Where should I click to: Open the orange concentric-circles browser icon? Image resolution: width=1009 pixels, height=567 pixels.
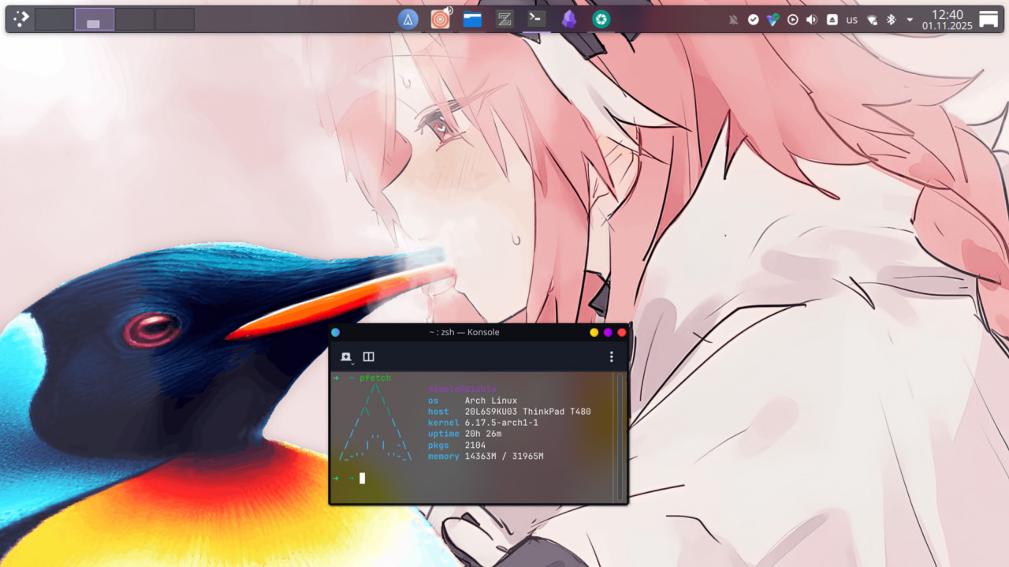(x=440, y=20)
